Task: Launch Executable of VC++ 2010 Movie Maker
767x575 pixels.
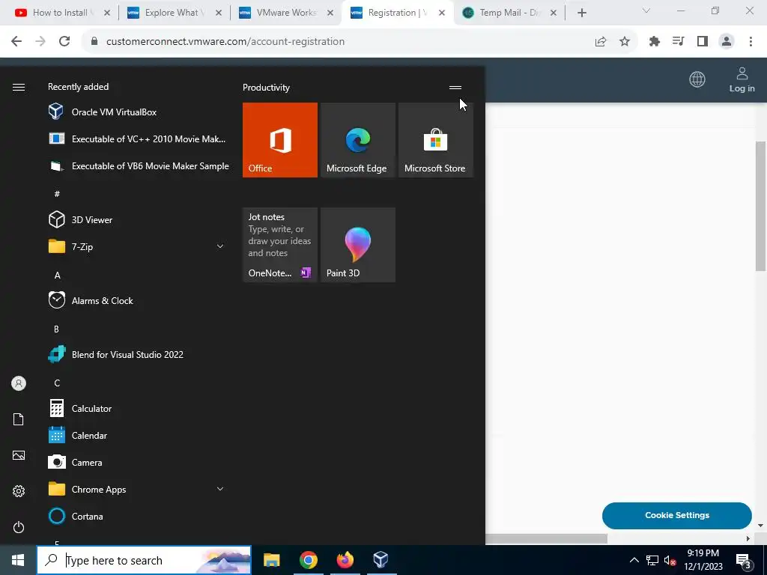Action: [x=139, y=139]
